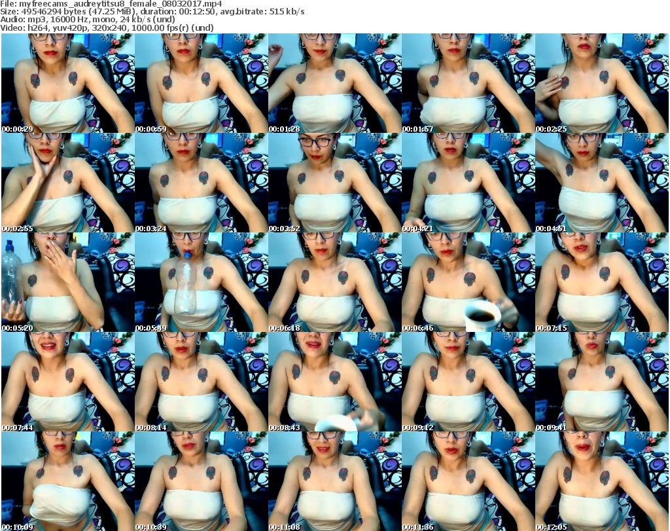Image resolution: width=670 pixels, height=531 pixels.
Task: Select the thumbnail stamped 00:02:55
Action: click(x=68, y=183)
